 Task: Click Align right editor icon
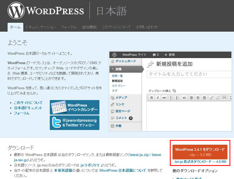[x=204, y=98]
